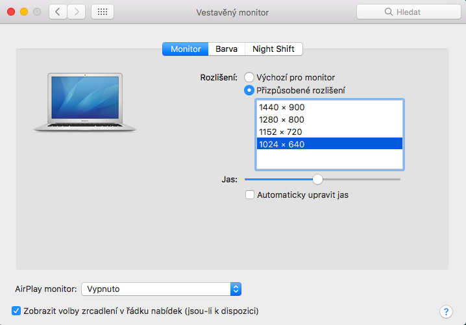The image size is (466, 325).
Task: Toggle Zobrazit volby zrcadlení checkbox
Action: (16, 311)
